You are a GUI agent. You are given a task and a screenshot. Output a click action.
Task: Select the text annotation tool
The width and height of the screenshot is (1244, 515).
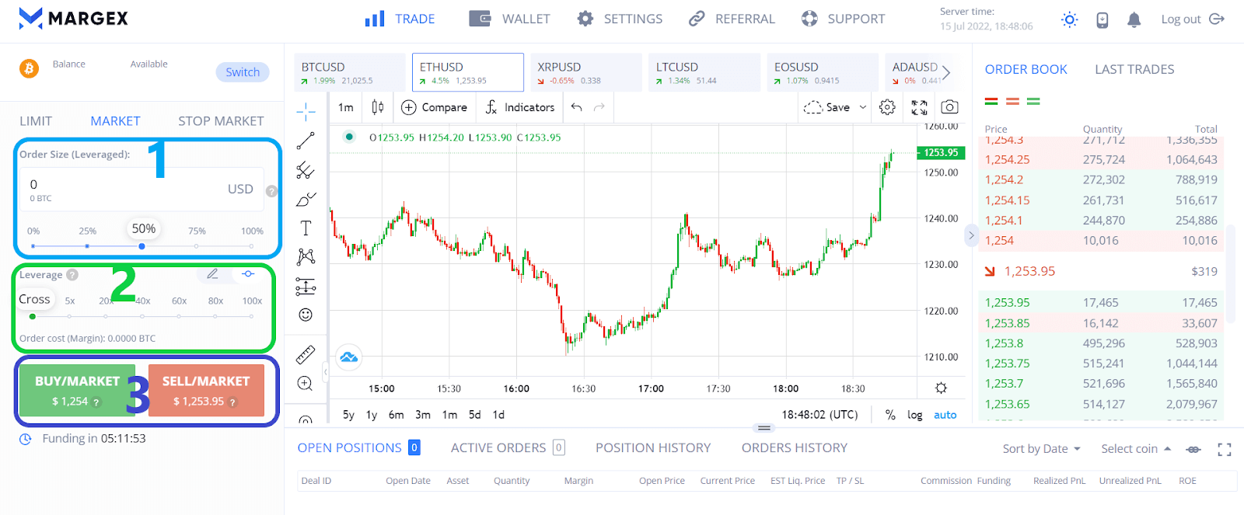click(x=306, y=228)
